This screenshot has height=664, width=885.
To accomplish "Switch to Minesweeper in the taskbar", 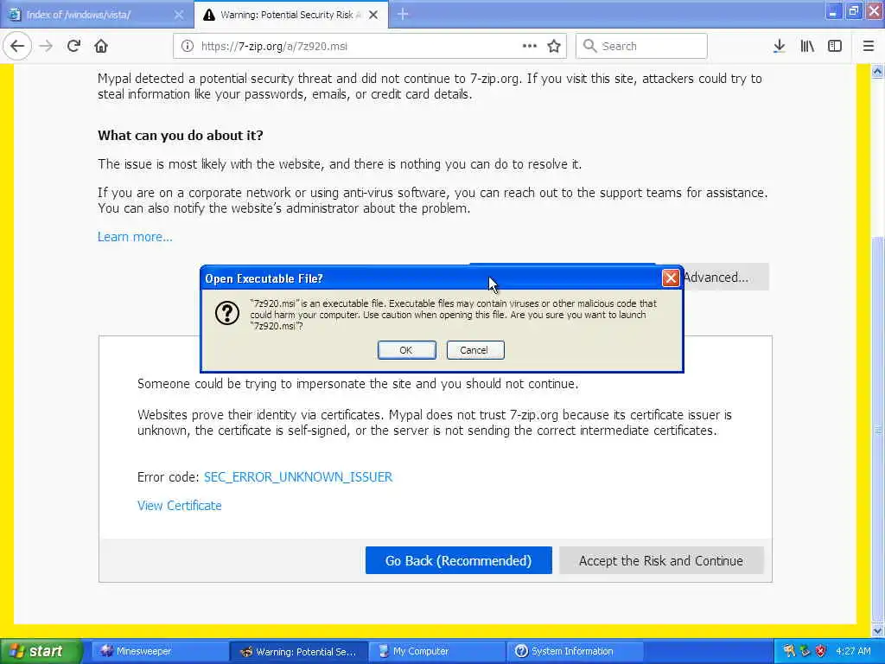I will [159, 651].
